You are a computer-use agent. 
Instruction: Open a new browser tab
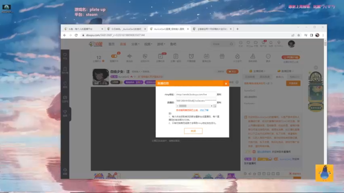(x=237, y=29)
